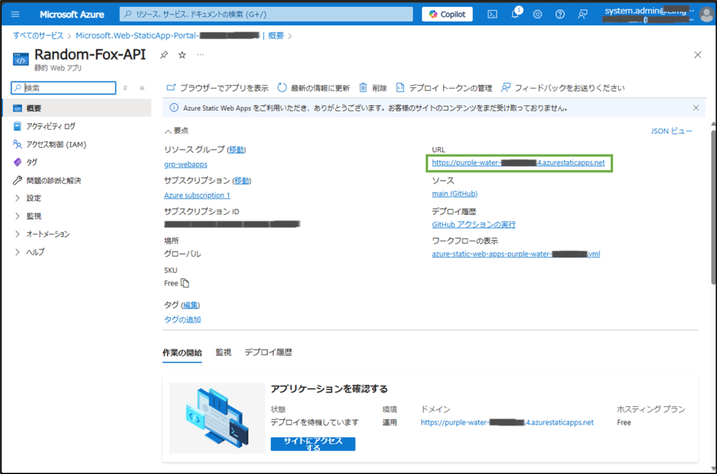Viewport: 717px width, 474px height.
Task: Click サイトにアクセスする button
Action: pyautogui.click(x=313, y=444)
